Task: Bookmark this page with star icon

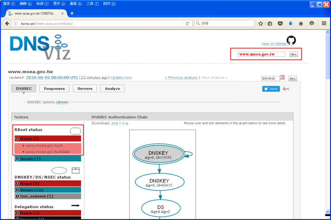Action: [x=261, y=23]
